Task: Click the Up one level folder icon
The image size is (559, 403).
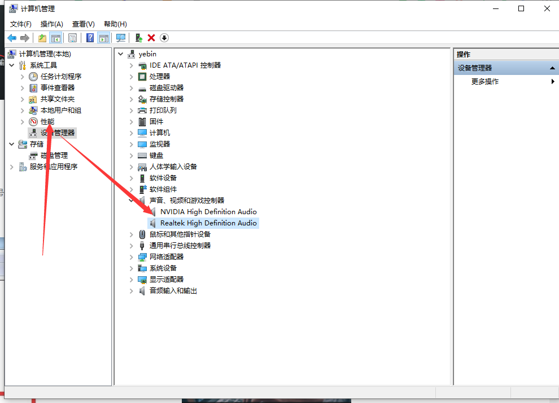Action: click(x=42, y=38)
